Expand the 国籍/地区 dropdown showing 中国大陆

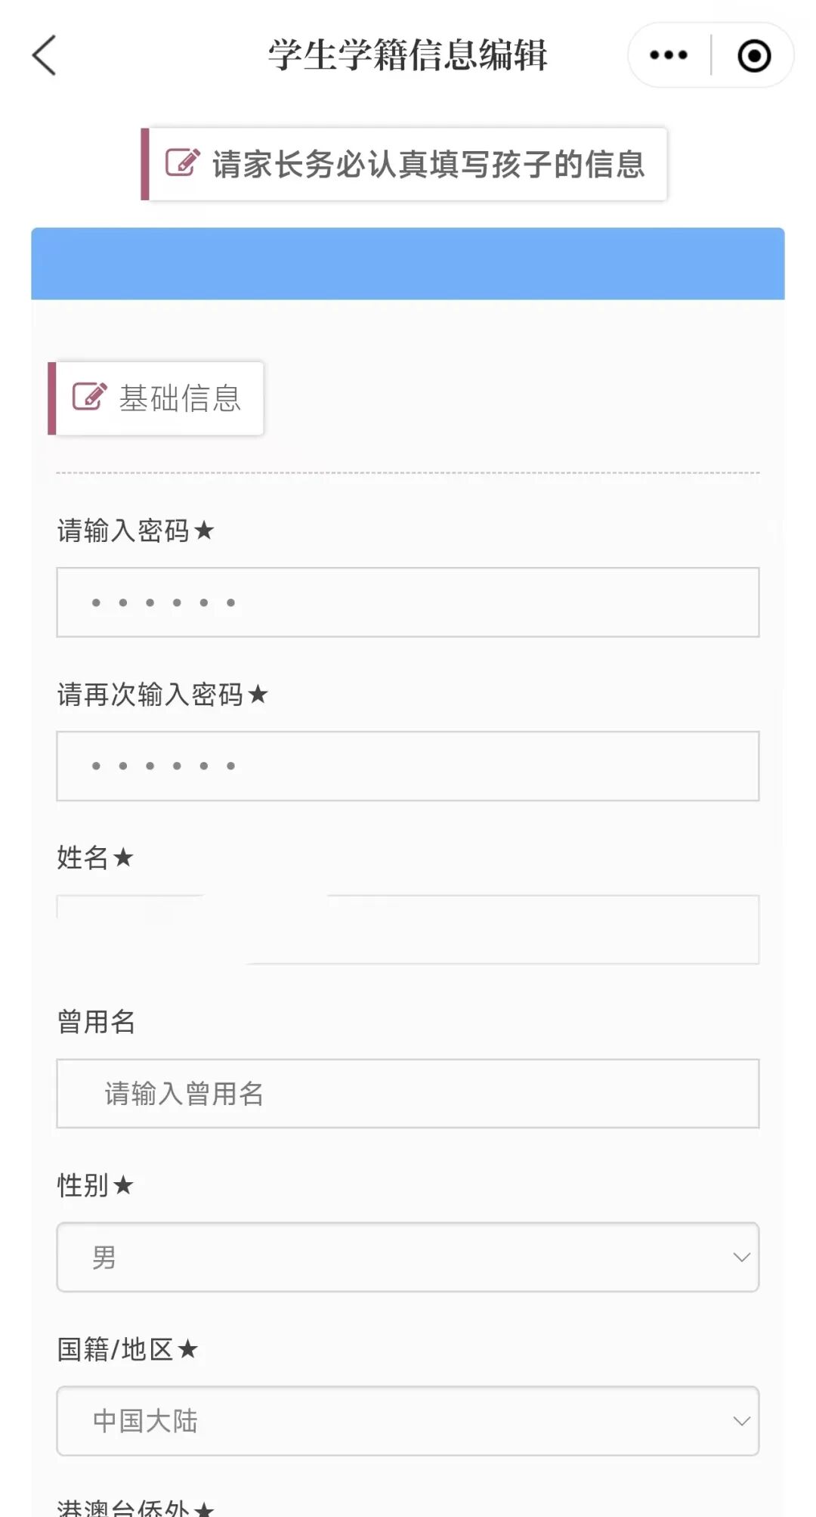click(x=408, y=1421)
